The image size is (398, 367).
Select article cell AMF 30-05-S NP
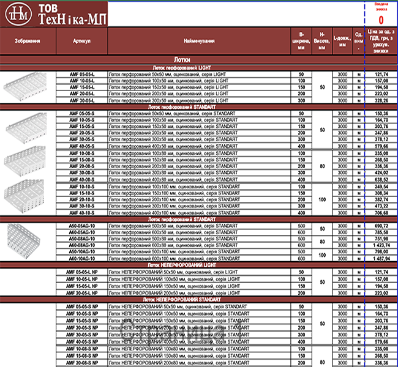(81, 335)
